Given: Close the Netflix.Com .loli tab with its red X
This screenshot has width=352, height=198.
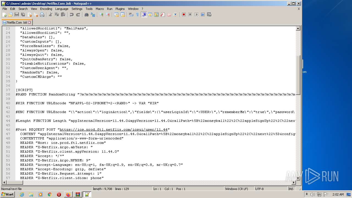Looking at the screenshot, I should click(29, 23).
